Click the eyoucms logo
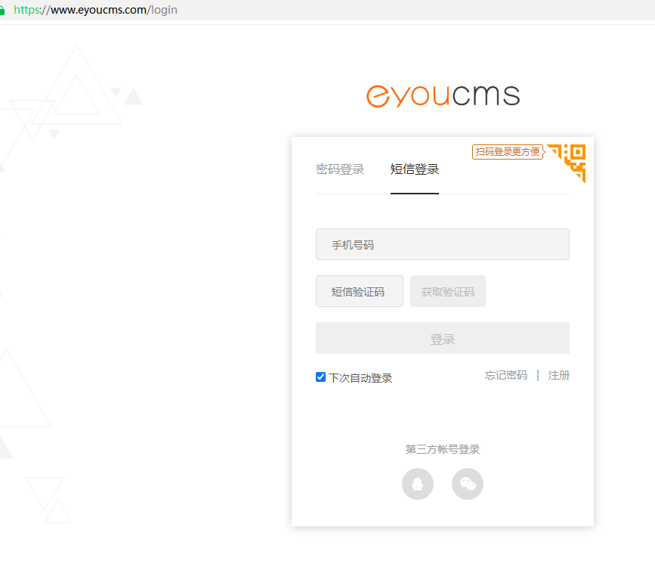This screenshot has height=583, width=655. [443, 96]
